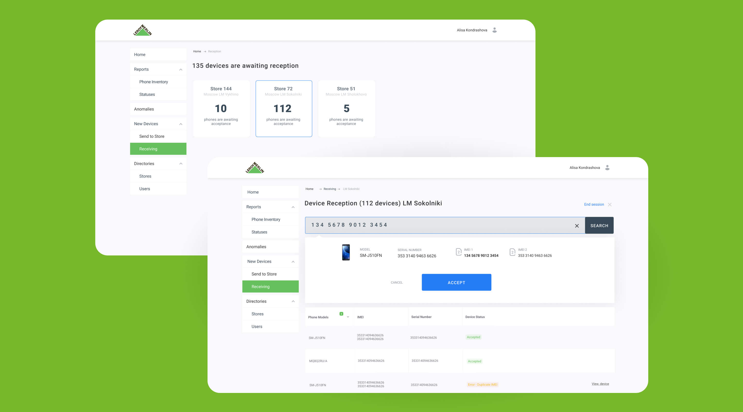The height and width of the screenshot is (412, 743).
Task: Open the Phone Models filter dropdown arrow
Action: [x=348, y=317]
